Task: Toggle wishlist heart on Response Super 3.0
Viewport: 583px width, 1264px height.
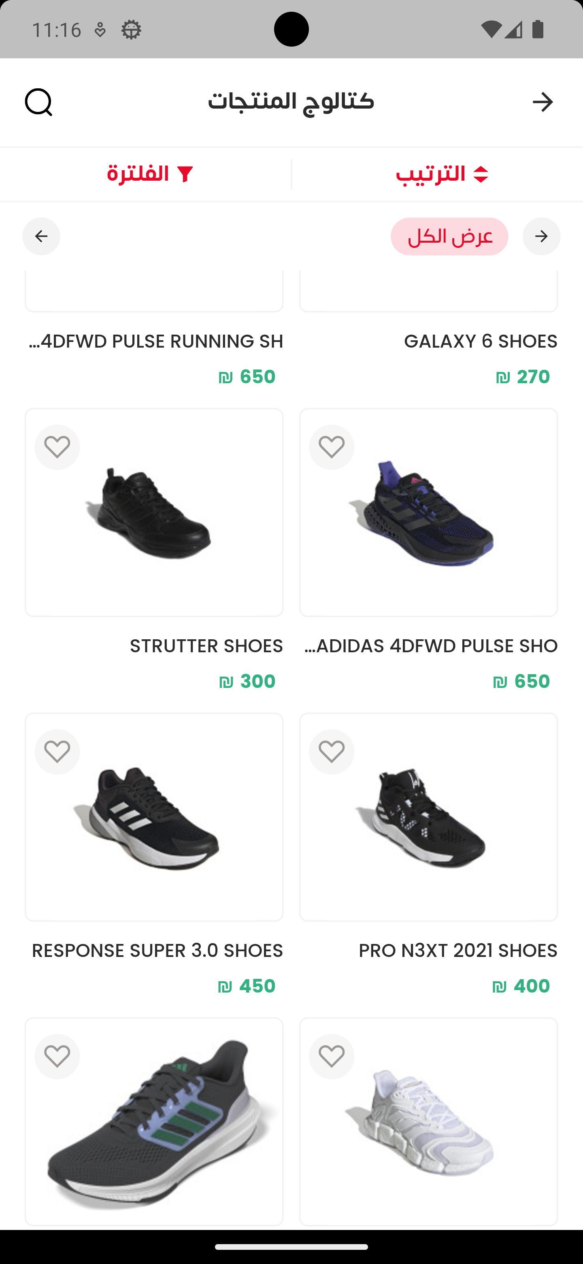Action: 57,752
